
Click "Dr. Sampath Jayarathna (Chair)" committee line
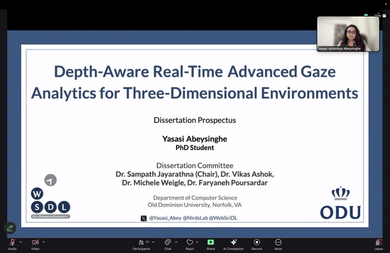[167, 174]
